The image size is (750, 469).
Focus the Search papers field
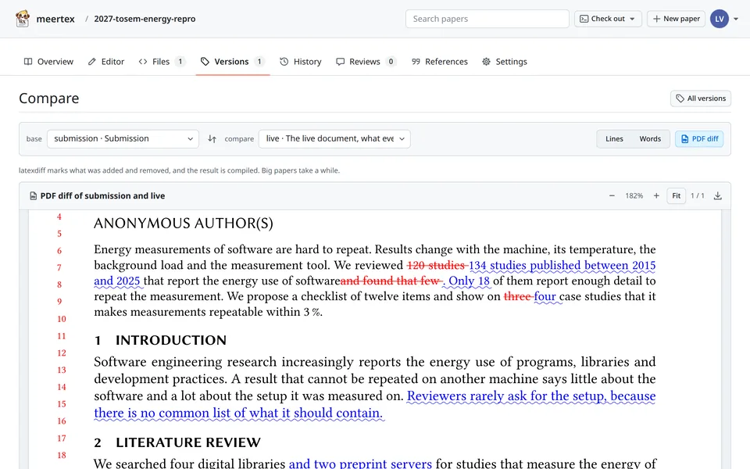point(487,19)
